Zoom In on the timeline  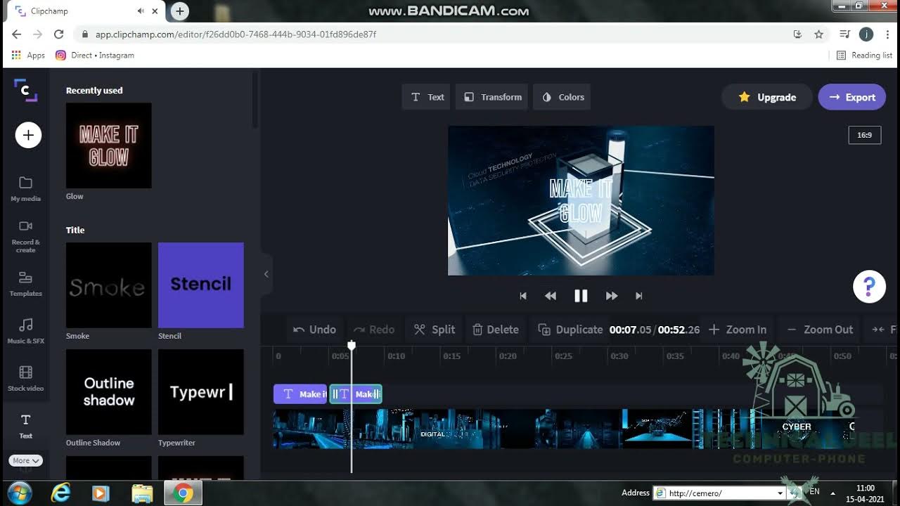(737, 330)
